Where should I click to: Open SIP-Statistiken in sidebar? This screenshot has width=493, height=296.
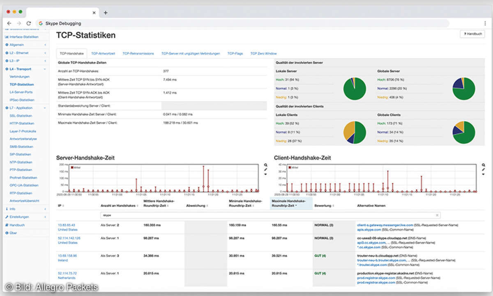[x=21, y=154]
